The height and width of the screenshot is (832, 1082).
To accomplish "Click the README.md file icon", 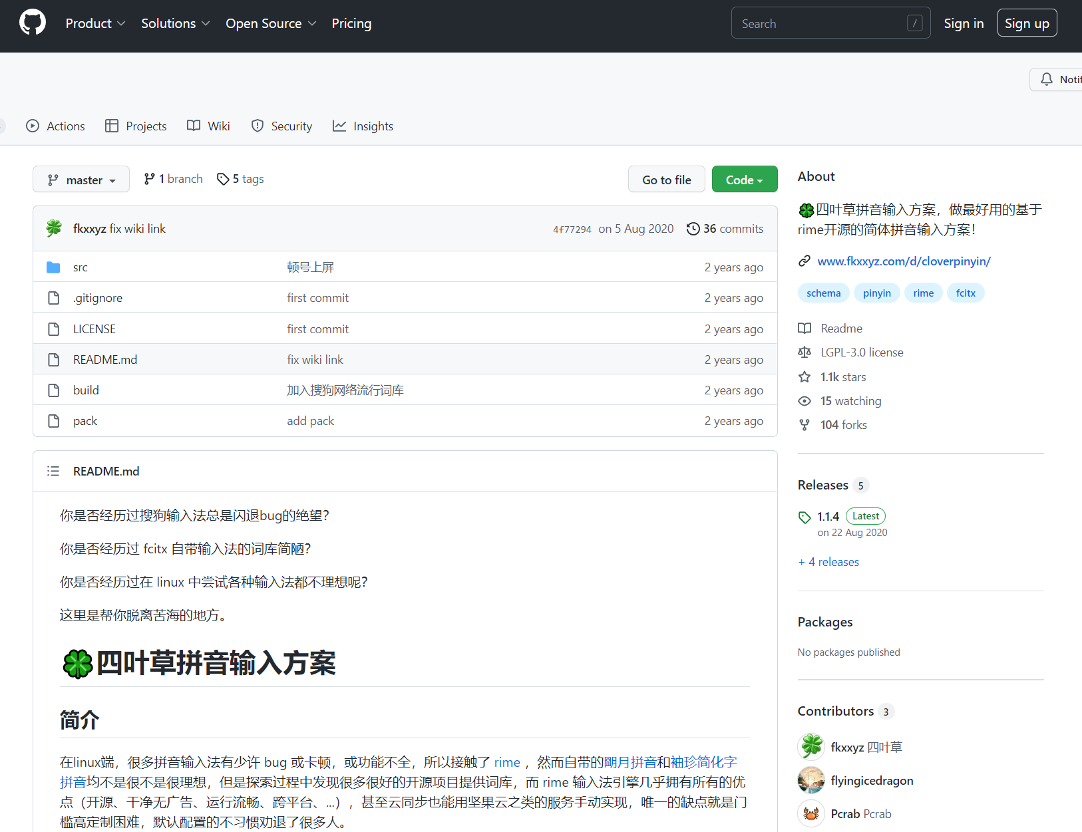I will (53, 360).
